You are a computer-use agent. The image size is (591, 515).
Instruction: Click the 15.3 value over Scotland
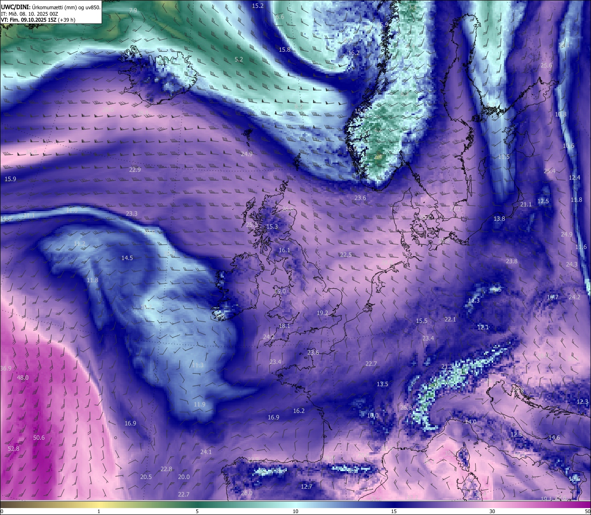pyautogui.click(x=272, y=226)
